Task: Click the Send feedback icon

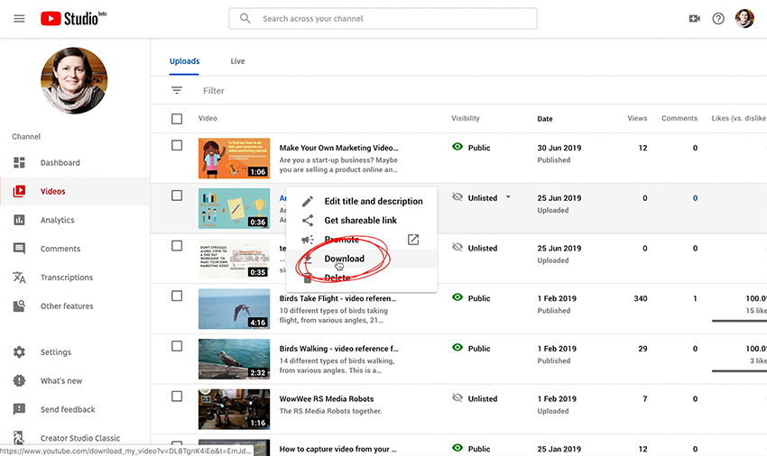Action: click(19, 409)
